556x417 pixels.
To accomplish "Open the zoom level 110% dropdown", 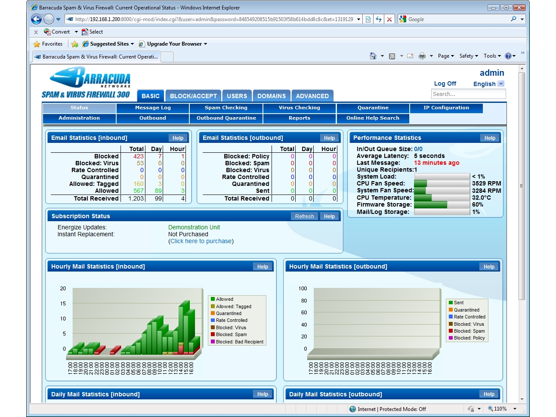I will pyautogui.click(x=515, y=409).
